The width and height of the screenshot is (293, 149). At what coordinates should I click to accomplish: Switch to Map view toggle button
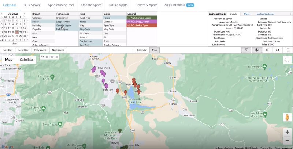pyautogui.click(x=155, y=50)
